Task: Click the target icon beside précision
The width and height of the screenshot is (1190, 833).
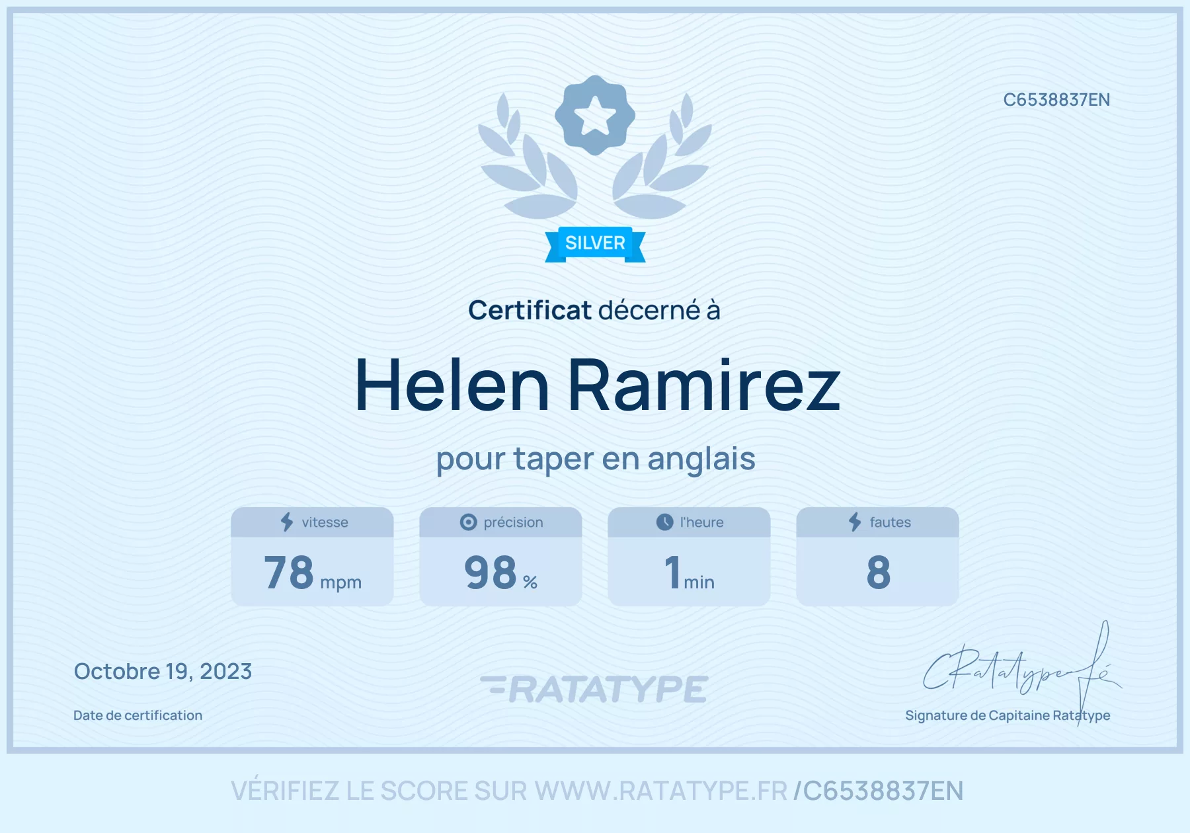Action: click(468, 522)
